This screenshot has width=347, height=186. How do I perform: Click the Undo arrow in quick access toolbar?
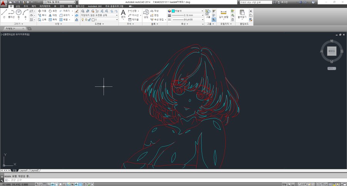32,2
